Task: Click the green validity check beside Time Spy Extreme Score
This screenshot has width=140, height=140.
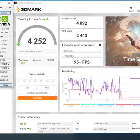Action: point(47,19)
